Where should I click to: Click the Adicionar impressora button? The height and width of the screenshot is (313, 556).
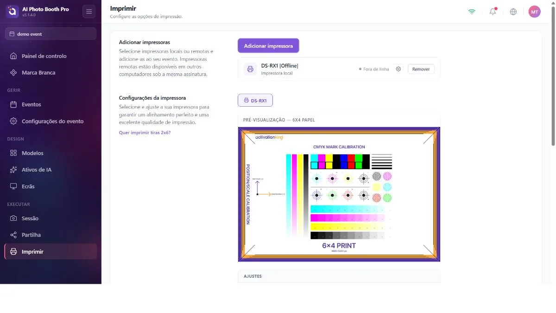click(268, 46)
